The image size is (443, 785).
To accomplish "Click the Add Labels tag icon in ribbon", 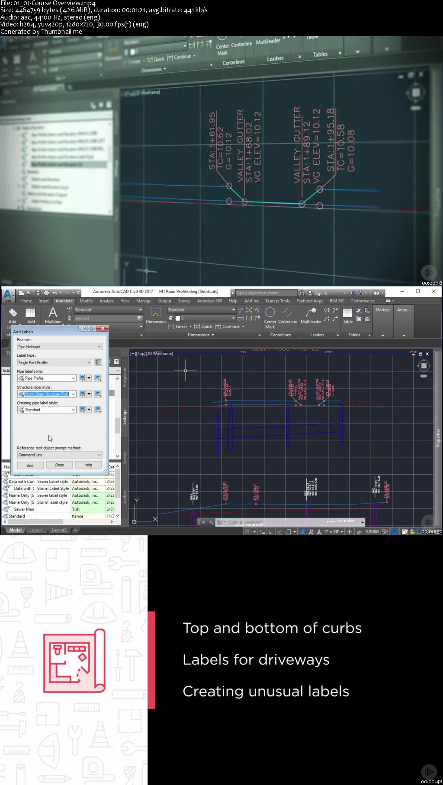I will (x=13, y=313).
